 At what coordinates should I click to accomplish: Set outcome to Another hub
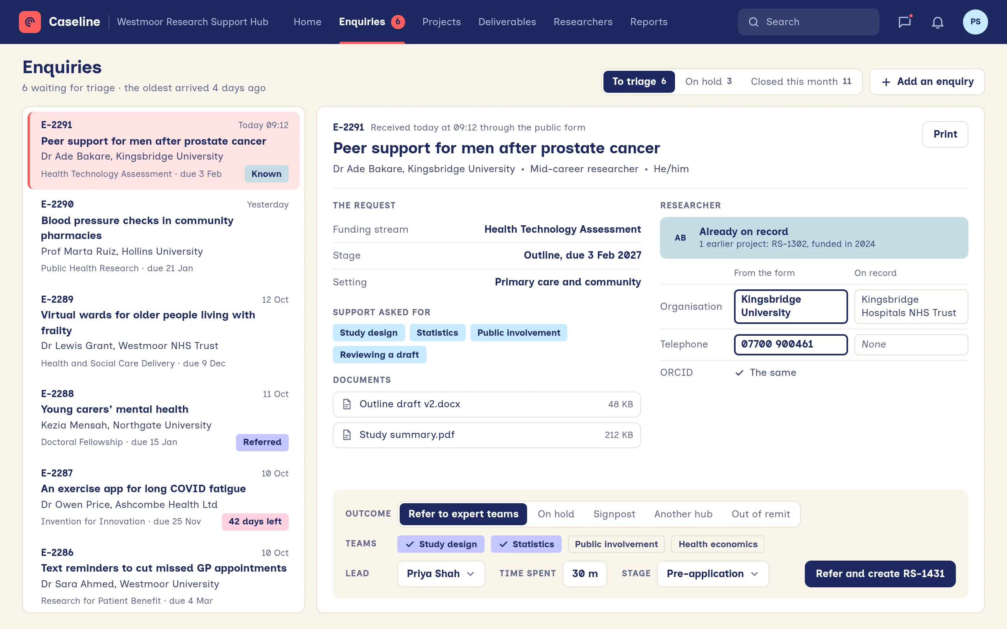click(x=683, y=514)
